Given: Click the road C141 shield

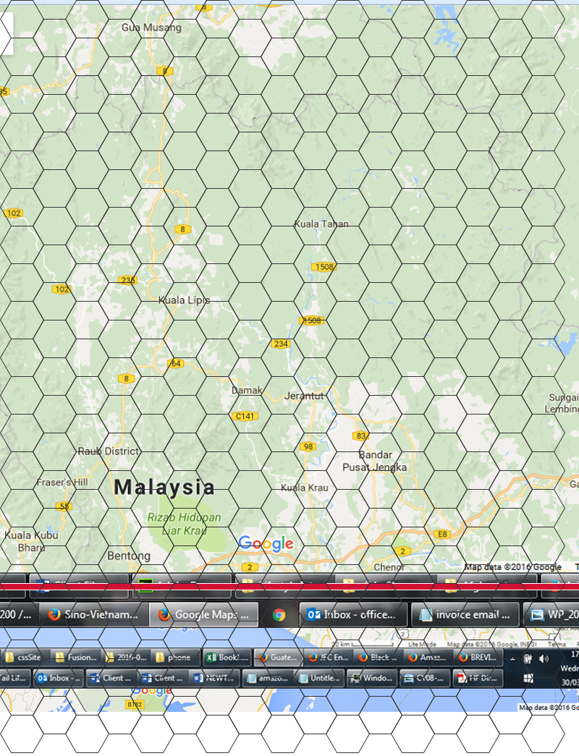Looking at the screenshot, I should pyautogui.click(x=245, y=416).
